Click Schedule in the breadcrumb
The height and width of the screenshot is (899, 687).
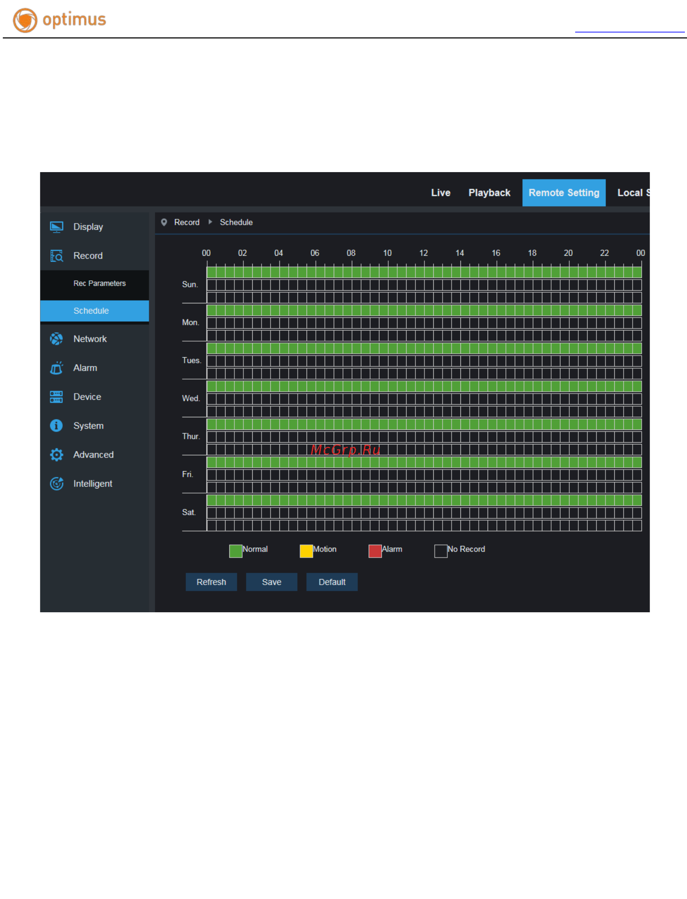click(x=236, y=222)
